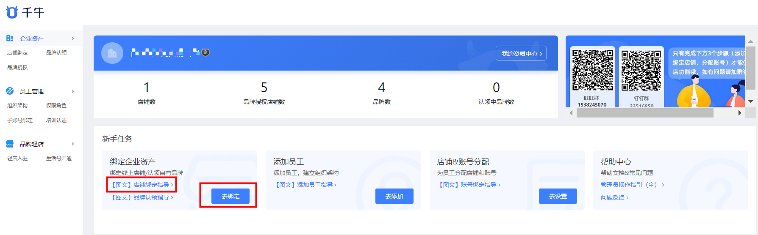The width and height of the screenshot is (758, 235).
Task: Click the 品牌授权店铺数 count of 5
Action: click(x=264, y=87)
